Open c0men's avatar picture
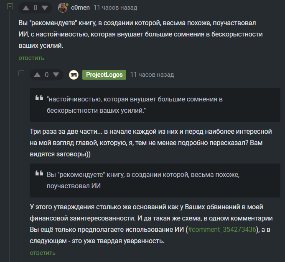Image resolution: width=285 pixels, height=262 pixels. (63, 8)
